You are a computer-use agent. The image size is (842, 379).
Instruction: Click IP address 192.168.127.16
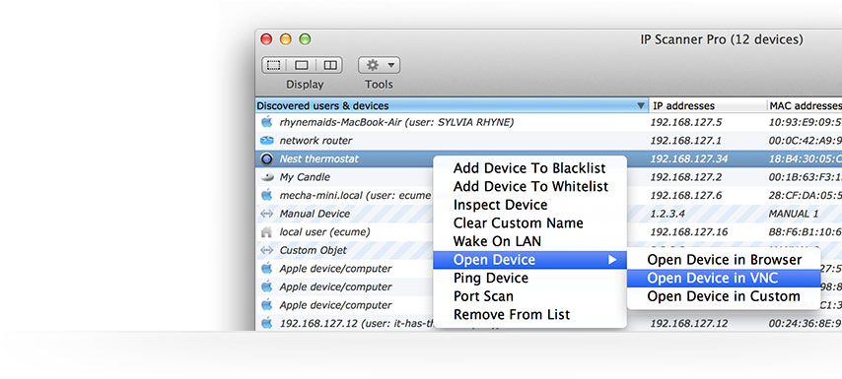tap(689, 232)
